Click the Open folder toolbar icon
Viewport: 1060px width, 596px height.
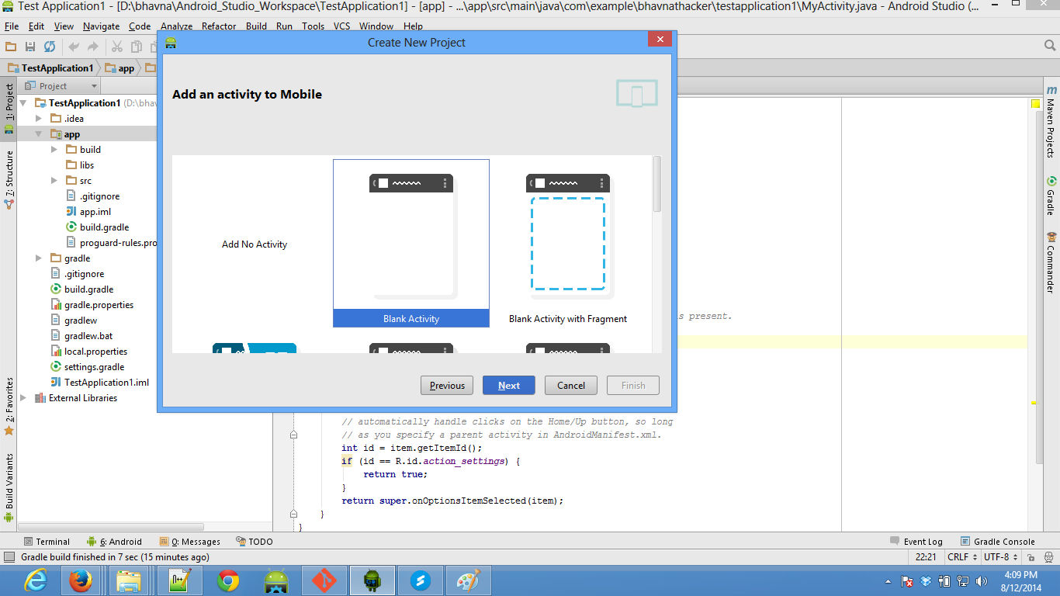pyautogui.click(x=11, y=47)
